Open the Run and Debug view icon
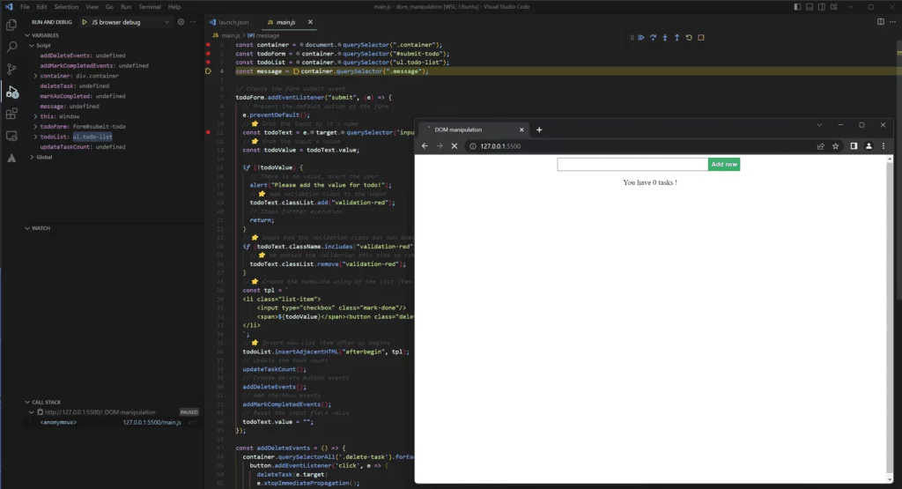Screen dimensions: 902x489 click(x=11, y=92)
